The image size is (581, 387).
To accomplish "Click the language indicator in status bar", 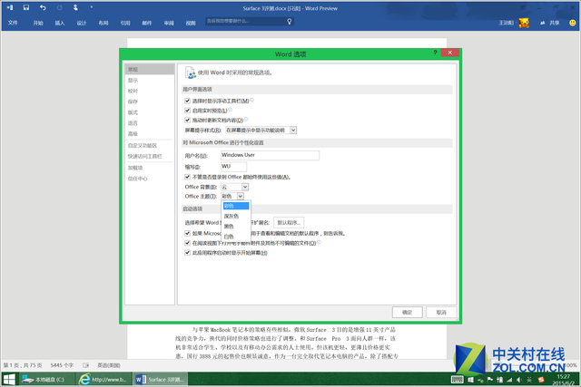I will tap(109, 365).
